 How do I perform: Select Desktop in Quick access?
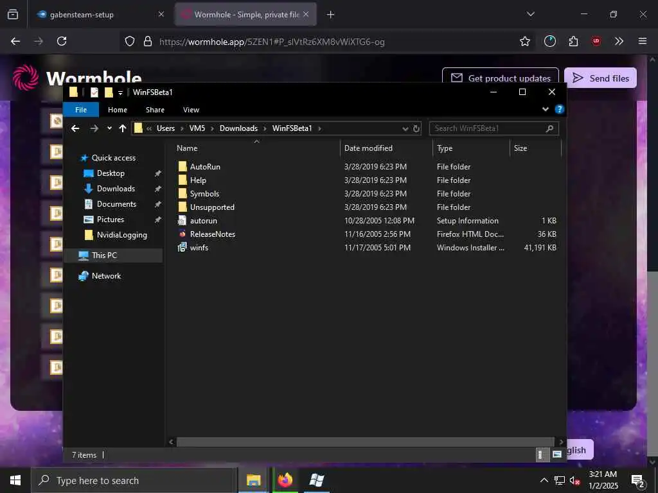111,173
